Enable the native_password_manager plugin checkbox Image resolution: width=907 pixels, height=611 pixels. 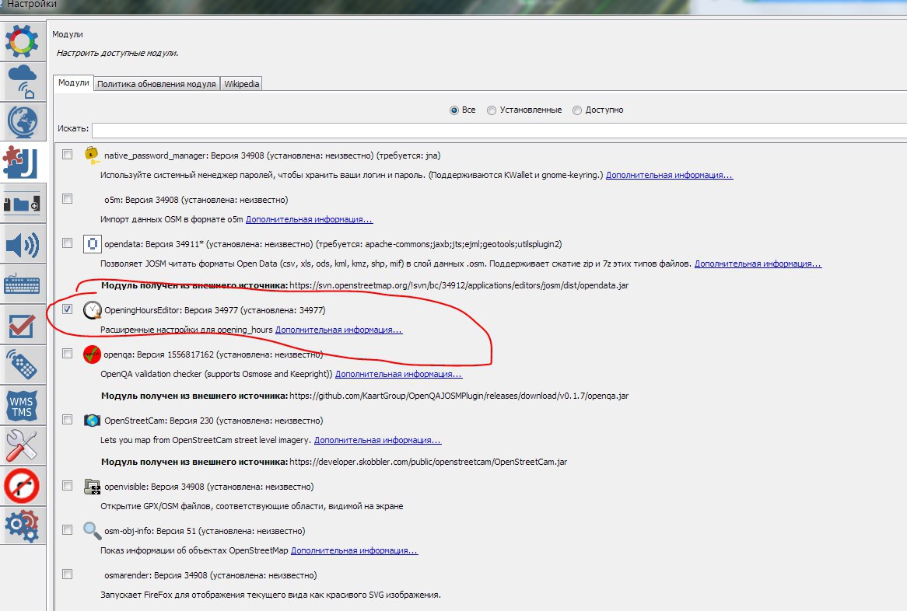click(x=68, y=155)
